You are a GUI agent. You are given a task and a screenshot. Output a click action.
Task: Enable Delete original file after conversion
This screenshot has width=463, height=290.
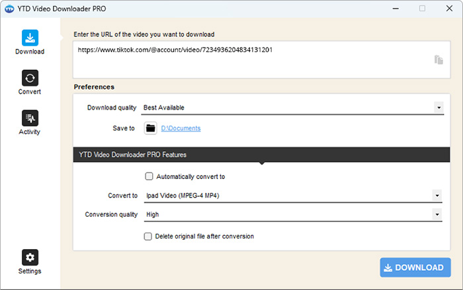148,236
